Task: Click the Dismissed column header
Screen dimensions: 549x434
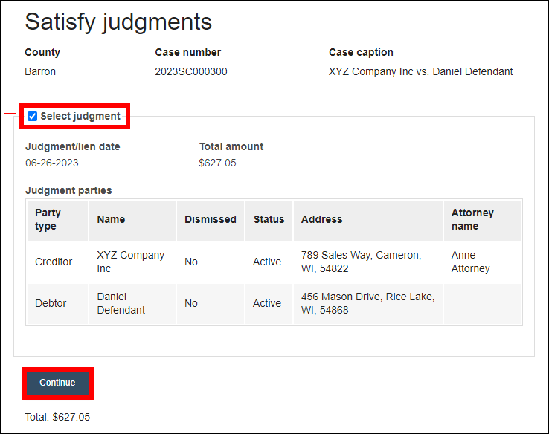Action: tap(210, 219)
